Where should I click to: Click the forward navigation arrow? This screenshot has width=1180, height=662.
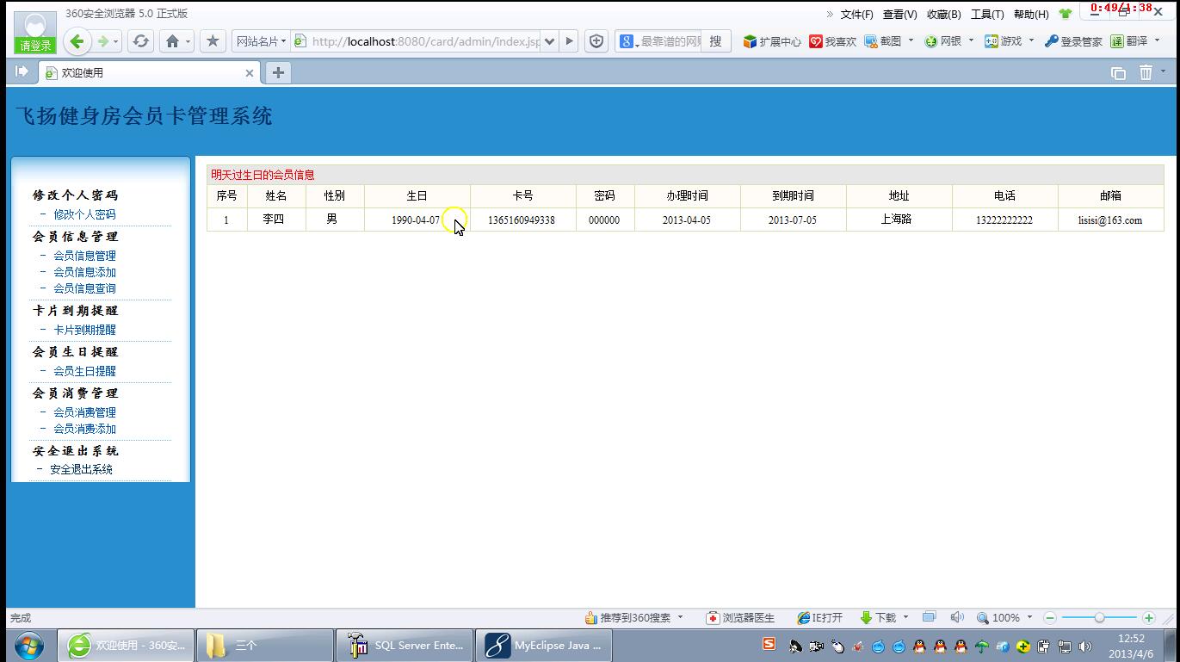(x=102, y=41)
